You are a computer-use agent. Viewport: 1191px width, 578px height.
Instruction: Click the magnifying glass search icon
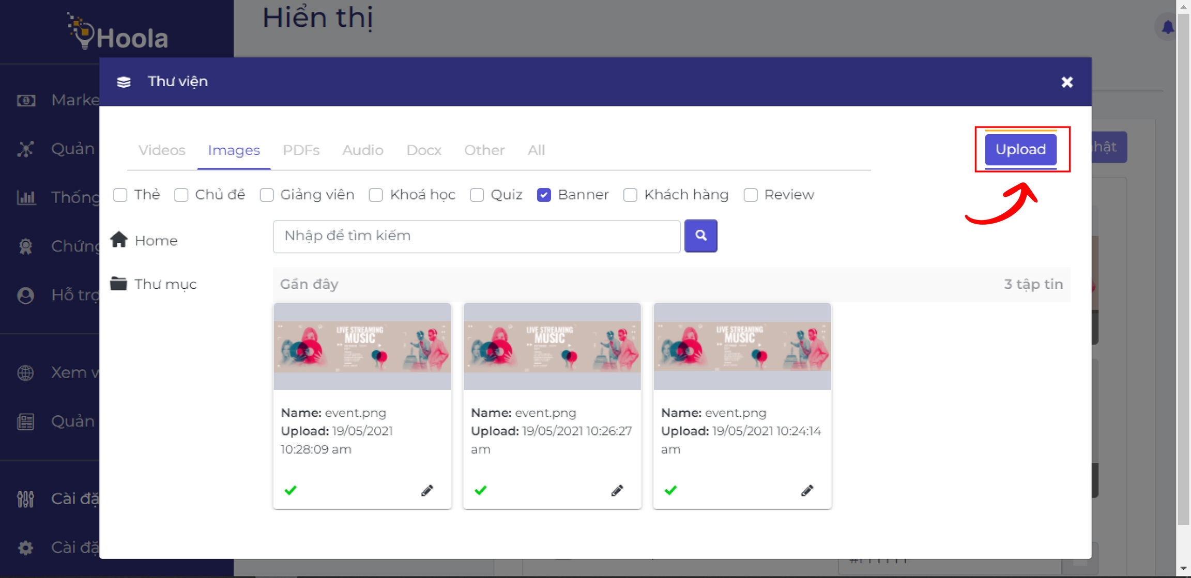(x=700, y=236)
